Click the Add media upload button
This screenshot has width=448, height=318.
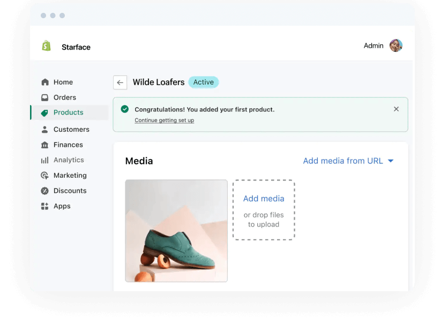[x=264, y=199]
